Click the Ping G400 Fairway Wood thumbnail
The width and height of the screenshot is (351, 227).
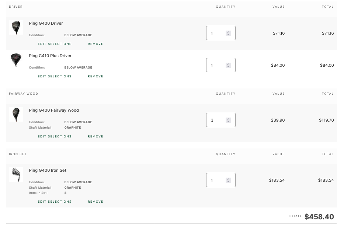pyautogui.click(x=16, y=114)
